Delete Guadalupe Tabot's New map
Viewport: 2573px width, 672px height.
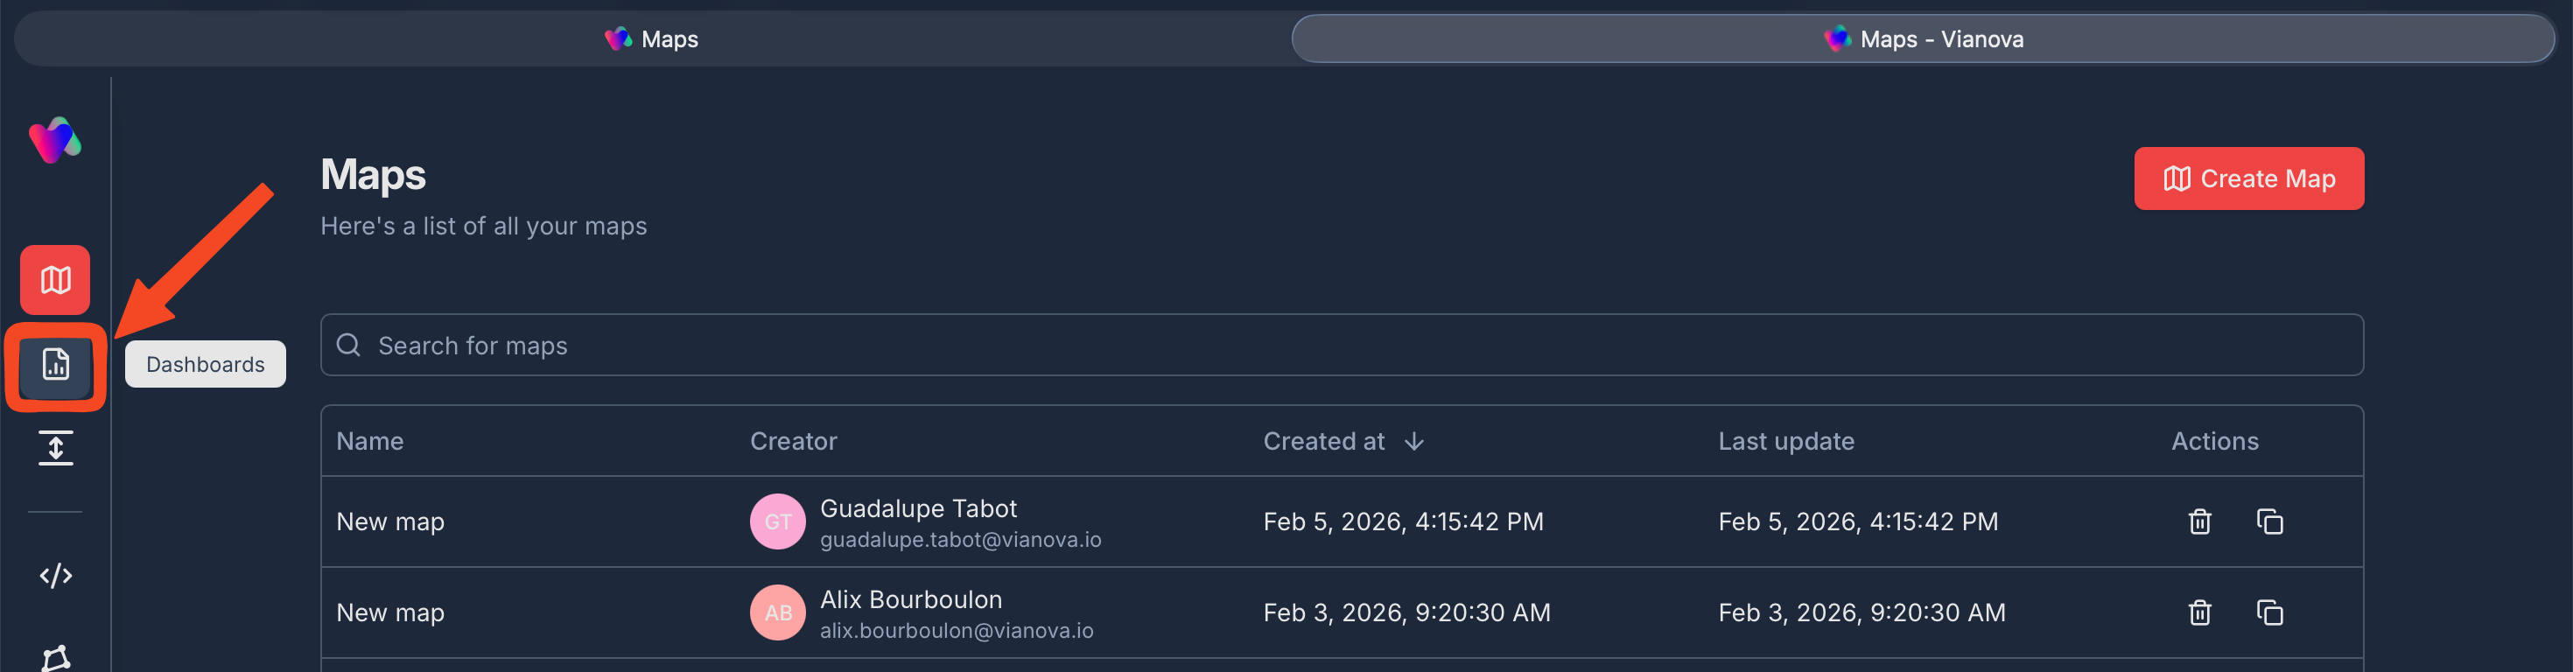coord(2199,522)
